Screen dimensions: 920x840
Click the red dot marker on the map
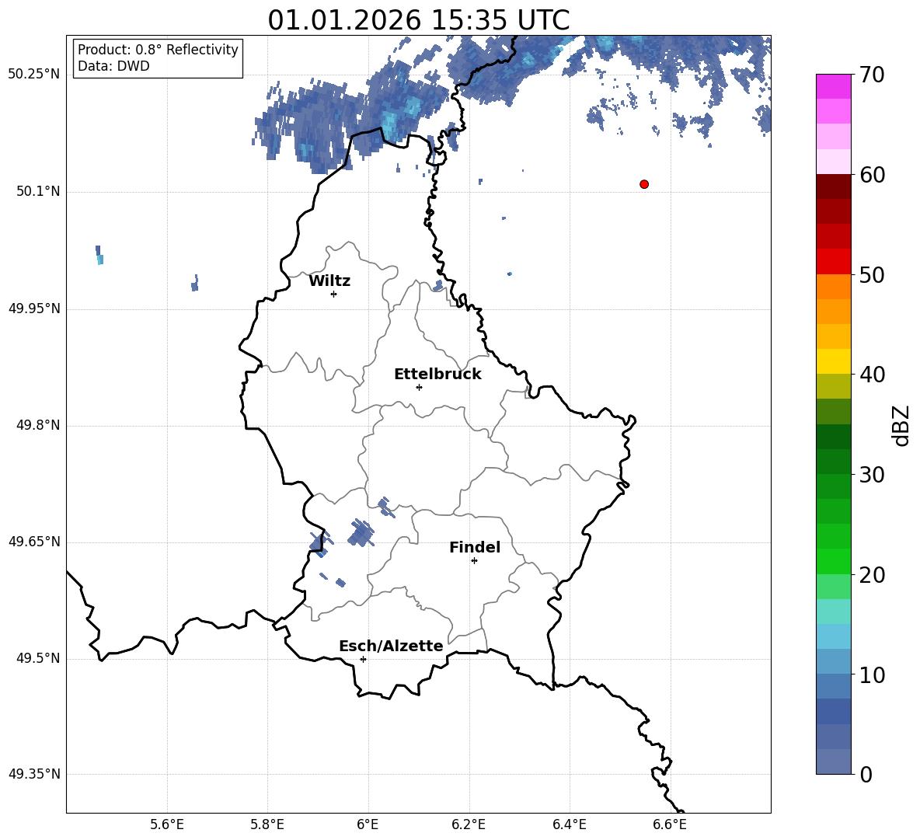[644, 184]
